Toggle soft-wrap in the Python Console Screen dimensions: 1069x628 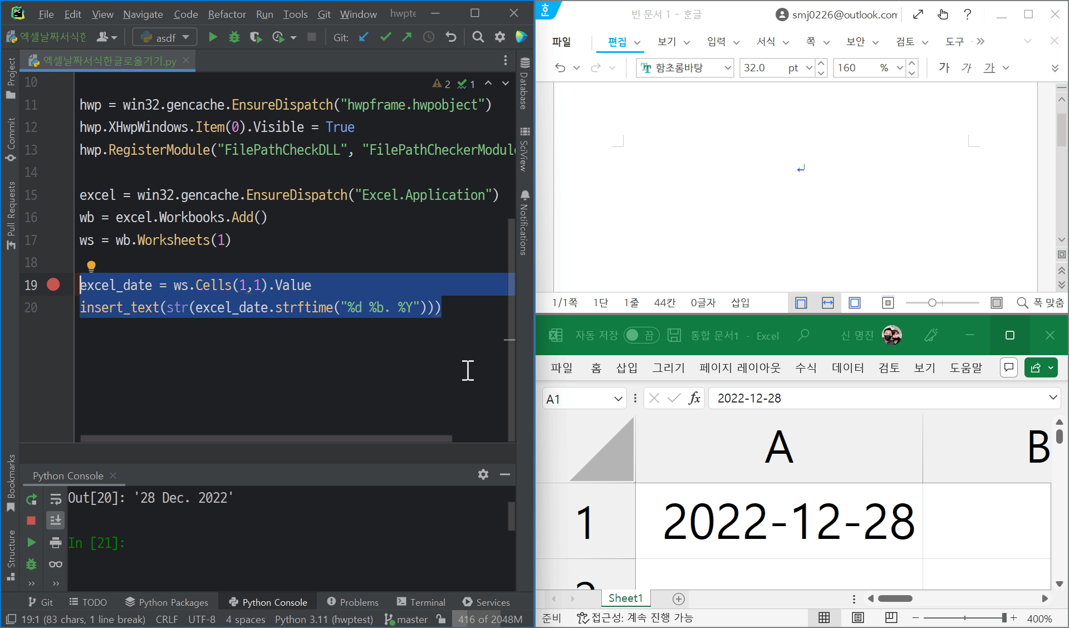pyautogui.click(x=56, y=499)
